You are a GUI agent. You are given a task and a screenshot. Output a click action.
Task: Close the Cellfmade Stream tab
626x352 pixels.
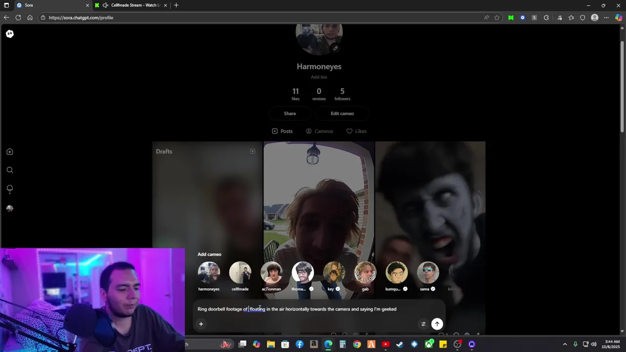[165, 5]
